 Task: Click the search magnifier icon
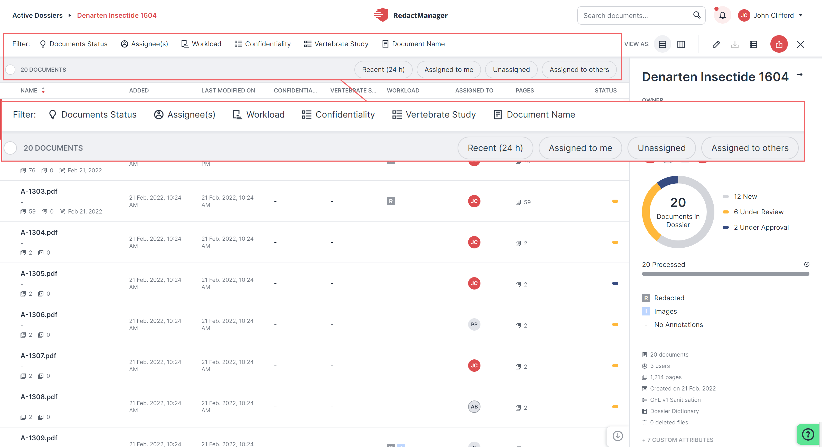697,15
